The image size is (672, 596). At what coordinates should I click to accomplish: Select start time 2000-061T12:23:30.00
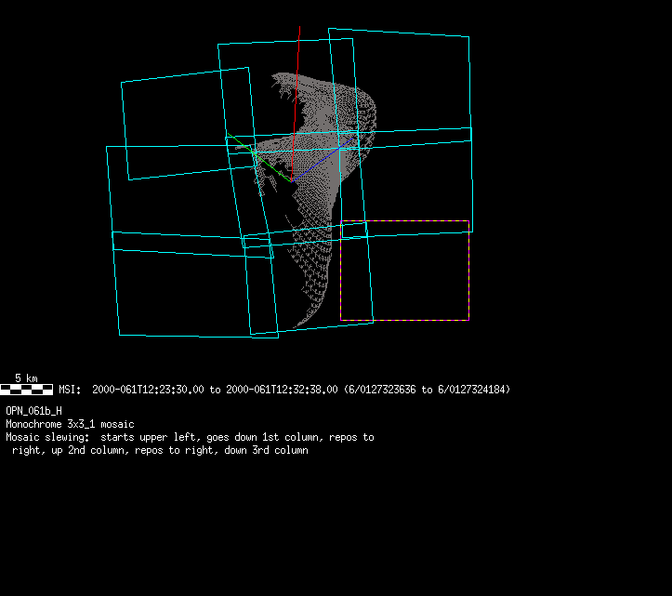[148, 390]
